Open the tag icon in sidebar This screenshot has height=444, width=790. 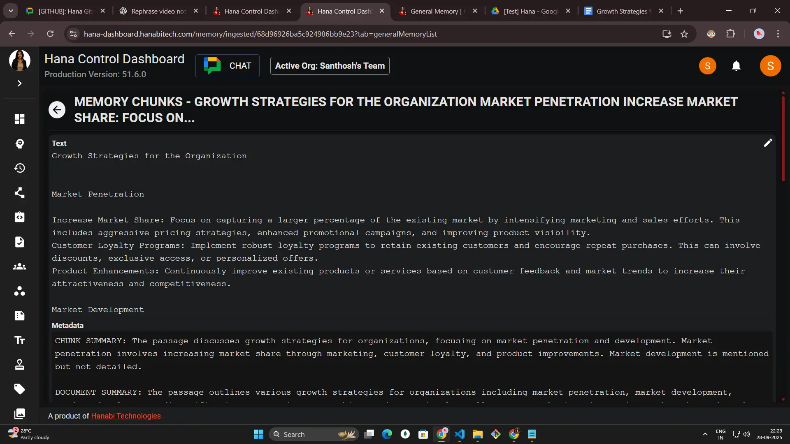(x=19, y=389)
